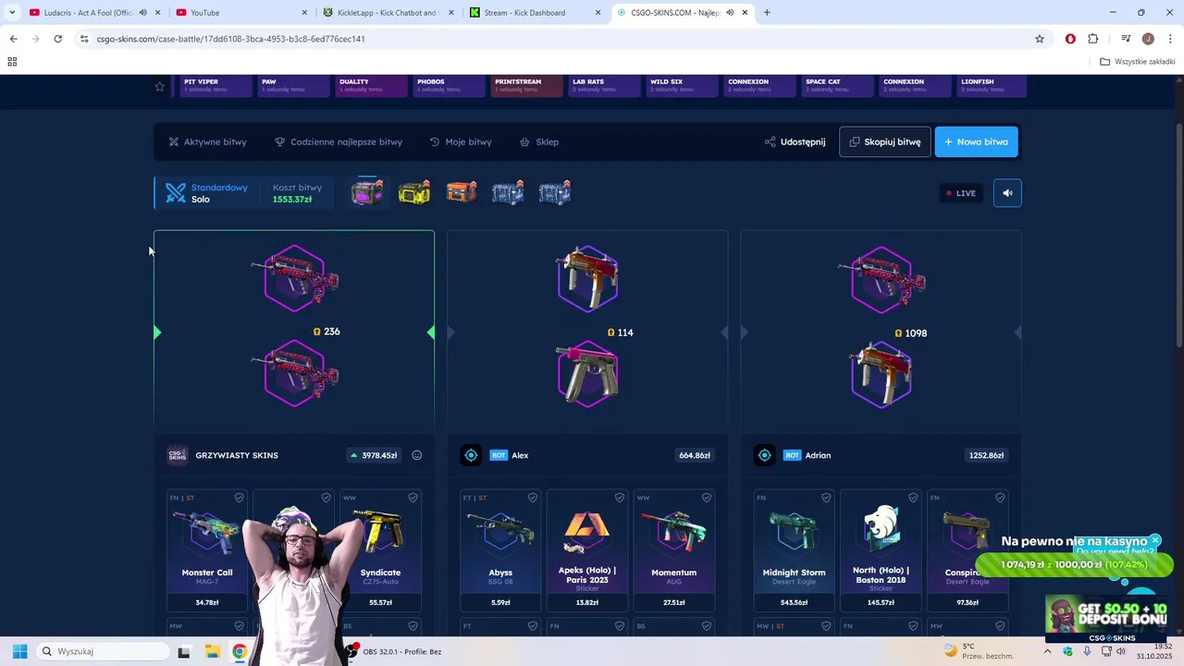Click left green roll arrow on player one panel
Viewport: 1184px width, 666px height.
point(157,332)
